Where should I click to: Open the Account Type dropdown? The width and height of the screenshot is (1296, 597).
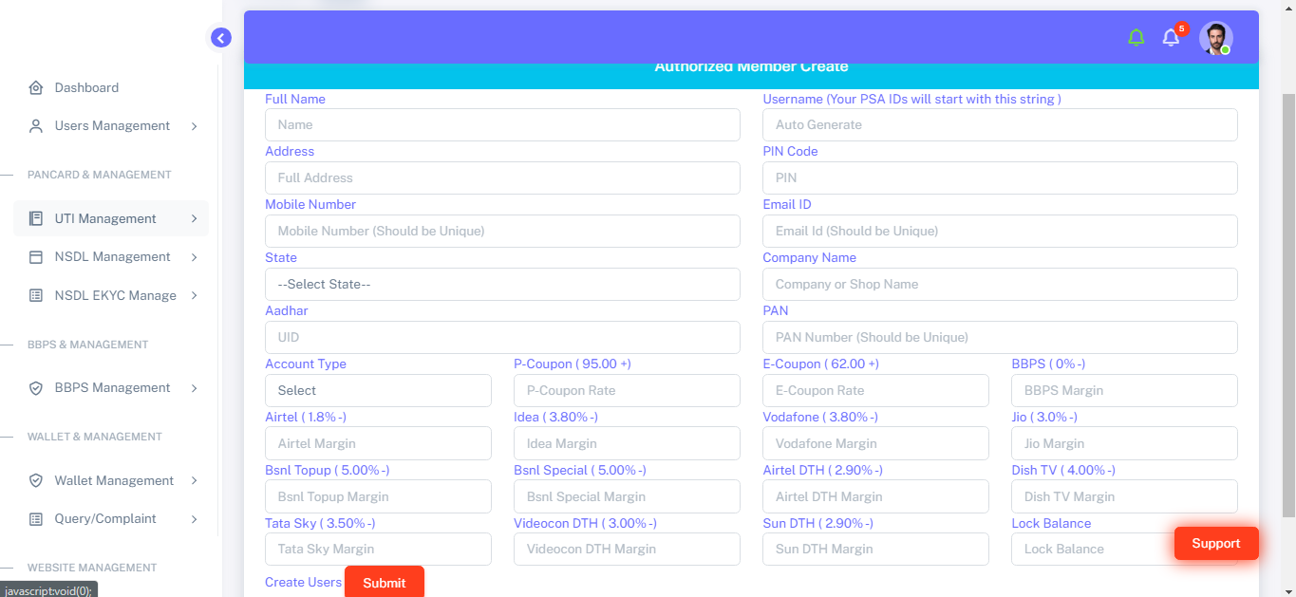(378, 390)
